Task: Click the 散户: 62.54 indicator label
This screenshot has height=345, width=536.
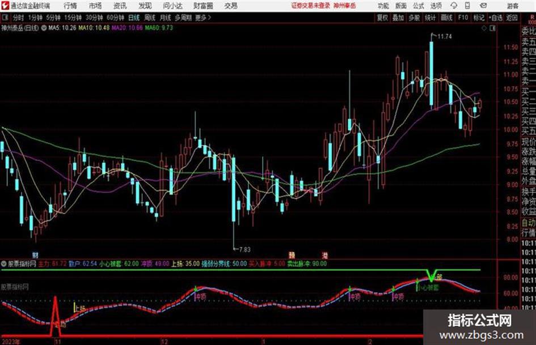Action: [x=83, y=263]
